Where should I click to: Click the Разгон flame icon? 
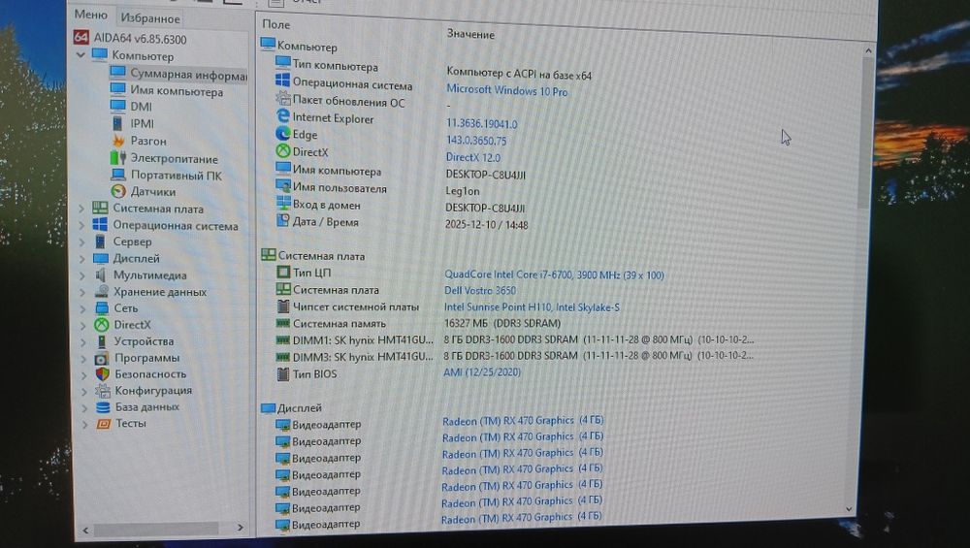point(118,141)
